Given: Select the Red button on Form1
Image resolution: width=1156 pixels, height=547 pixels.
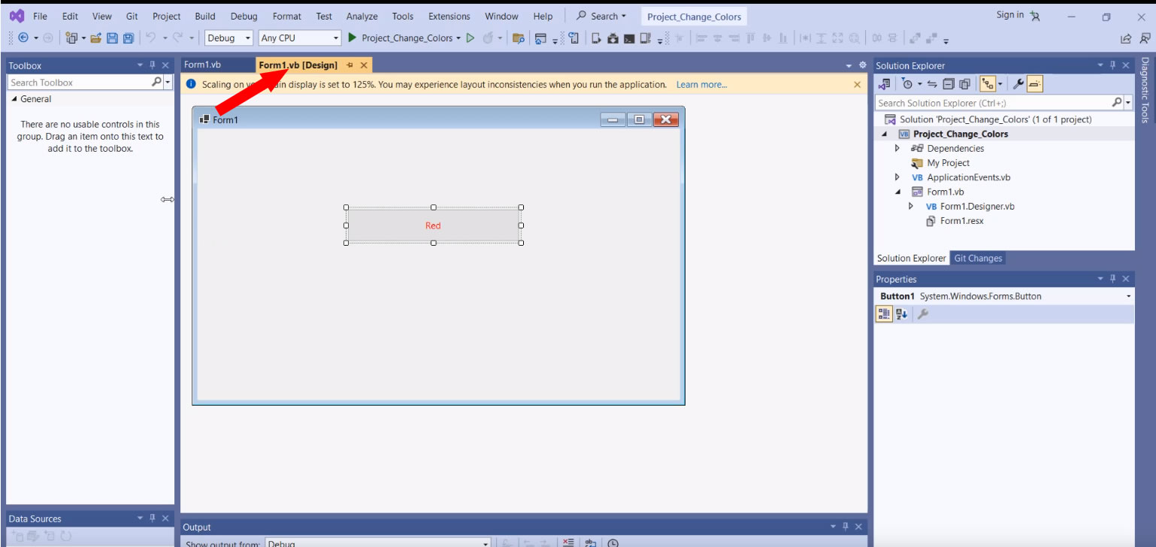Looking at the screenshot, I should pos(433,225).
